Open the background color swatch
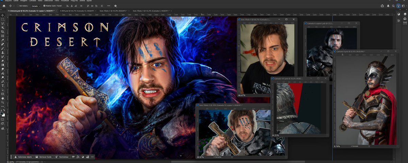This screenshot has width=408, height=163. click(3, 115)
